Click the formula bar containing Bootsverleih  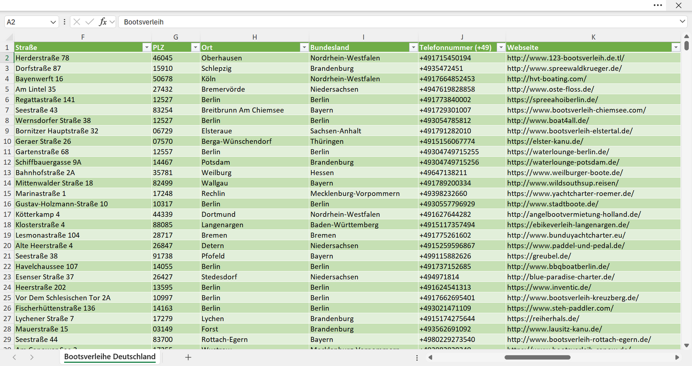tap(402, 22)
